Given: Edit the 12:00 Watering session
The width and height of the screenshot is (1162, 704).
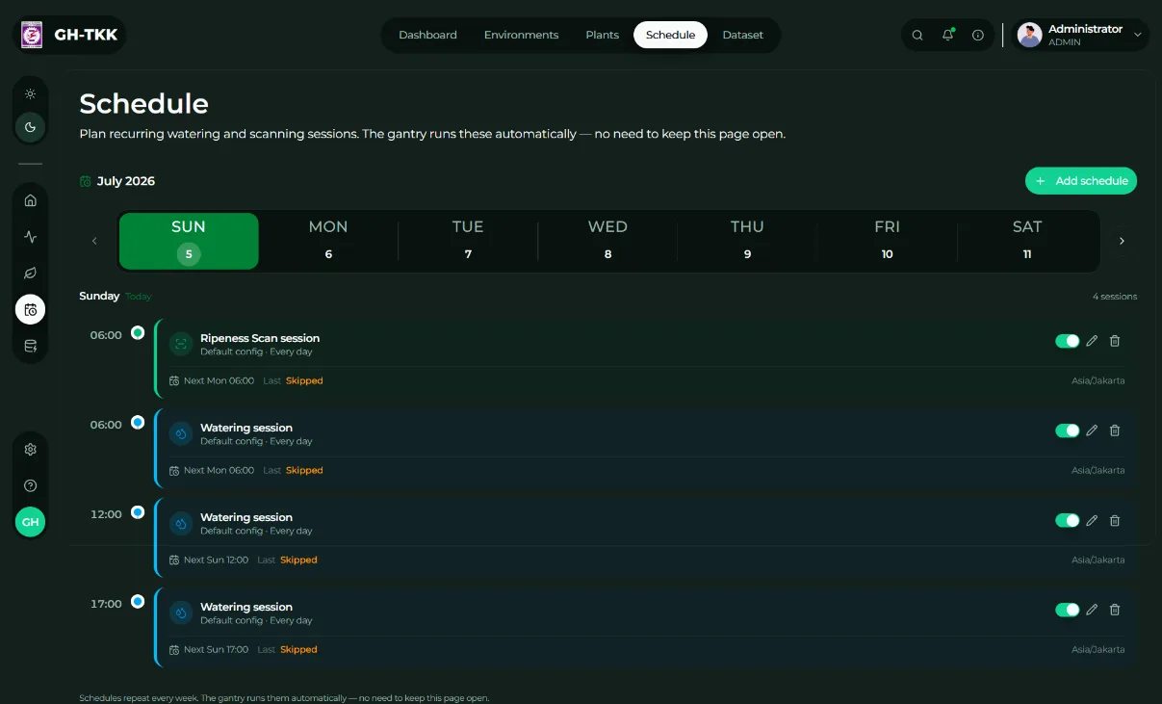Looking at the screenshot, I should pyautogui.click(x=1092, y=520).
